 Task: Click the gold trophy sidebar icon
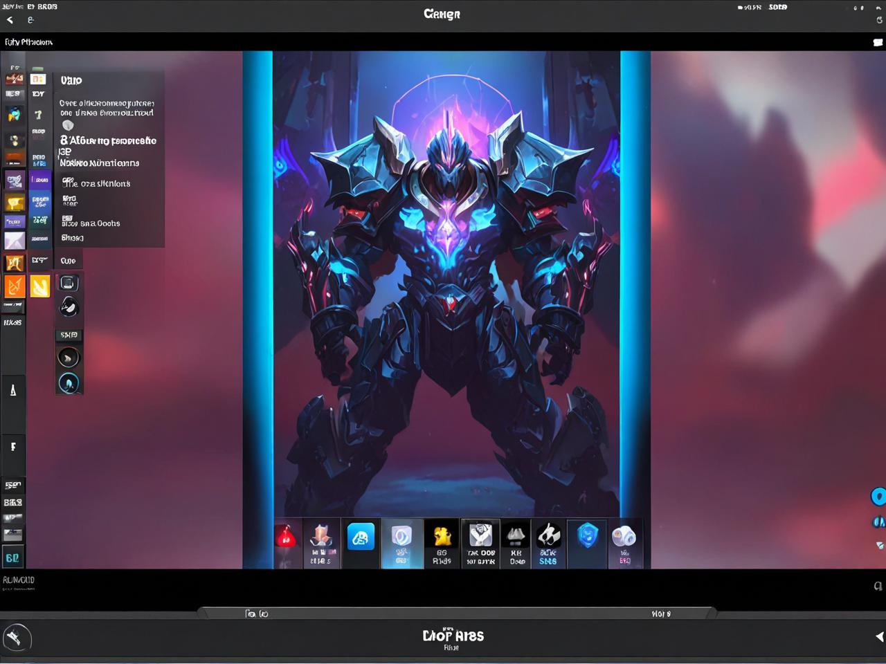pyautogui.click(x=15, y=203)
